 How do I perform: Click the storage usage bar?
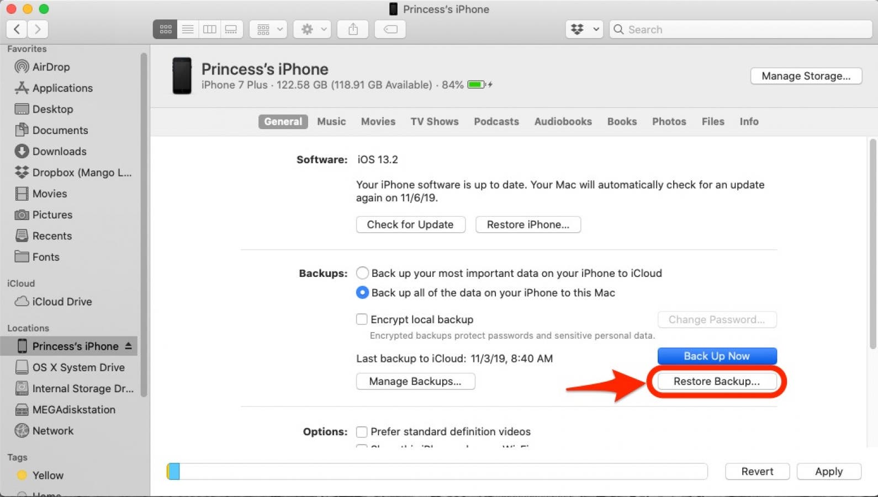click(x=437, y=471)
